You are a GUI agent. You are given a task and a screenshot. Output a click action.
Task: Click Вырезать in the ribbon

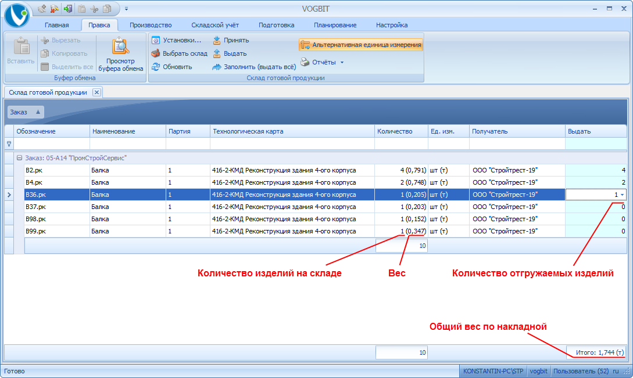point(60,40)
